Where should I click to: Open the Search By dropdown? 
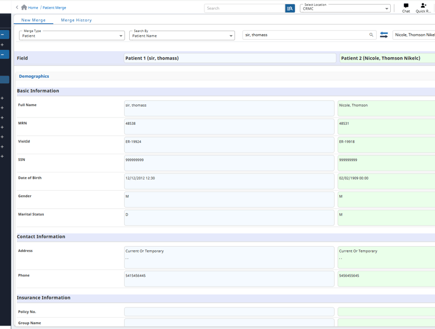[182, 36]
